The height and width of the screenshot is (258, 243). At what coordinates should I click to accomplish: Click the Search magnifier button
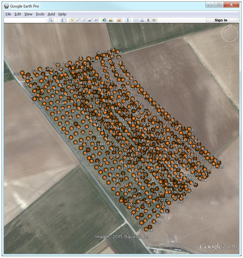[51, 20]
